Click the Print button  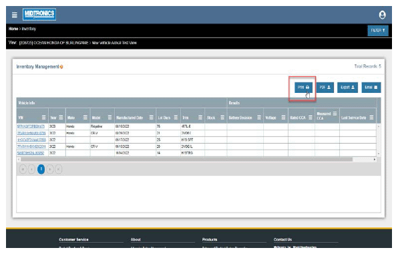(x=303, y=88)
